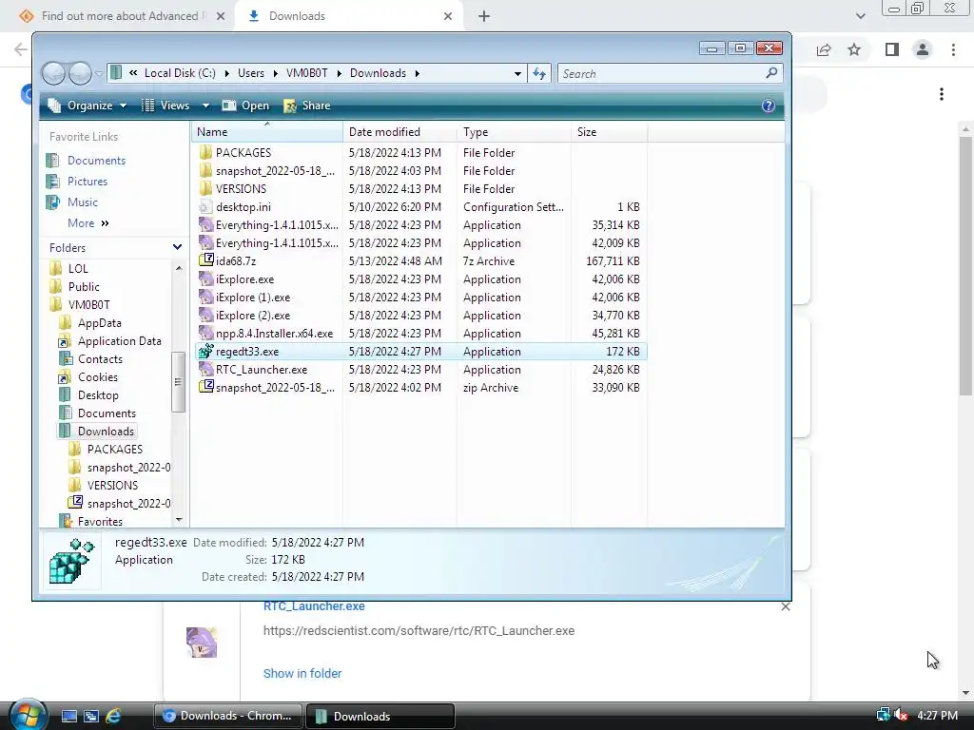Click the RTC_Launcher.exe icon in file list

point(205,370)
